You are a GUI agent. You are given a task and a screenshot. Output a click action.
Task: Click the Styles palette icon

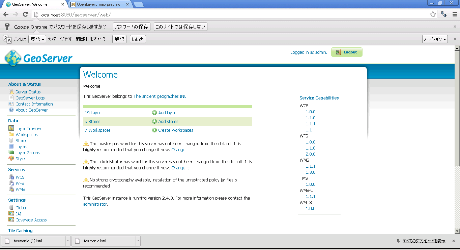(x=11, y=159)
